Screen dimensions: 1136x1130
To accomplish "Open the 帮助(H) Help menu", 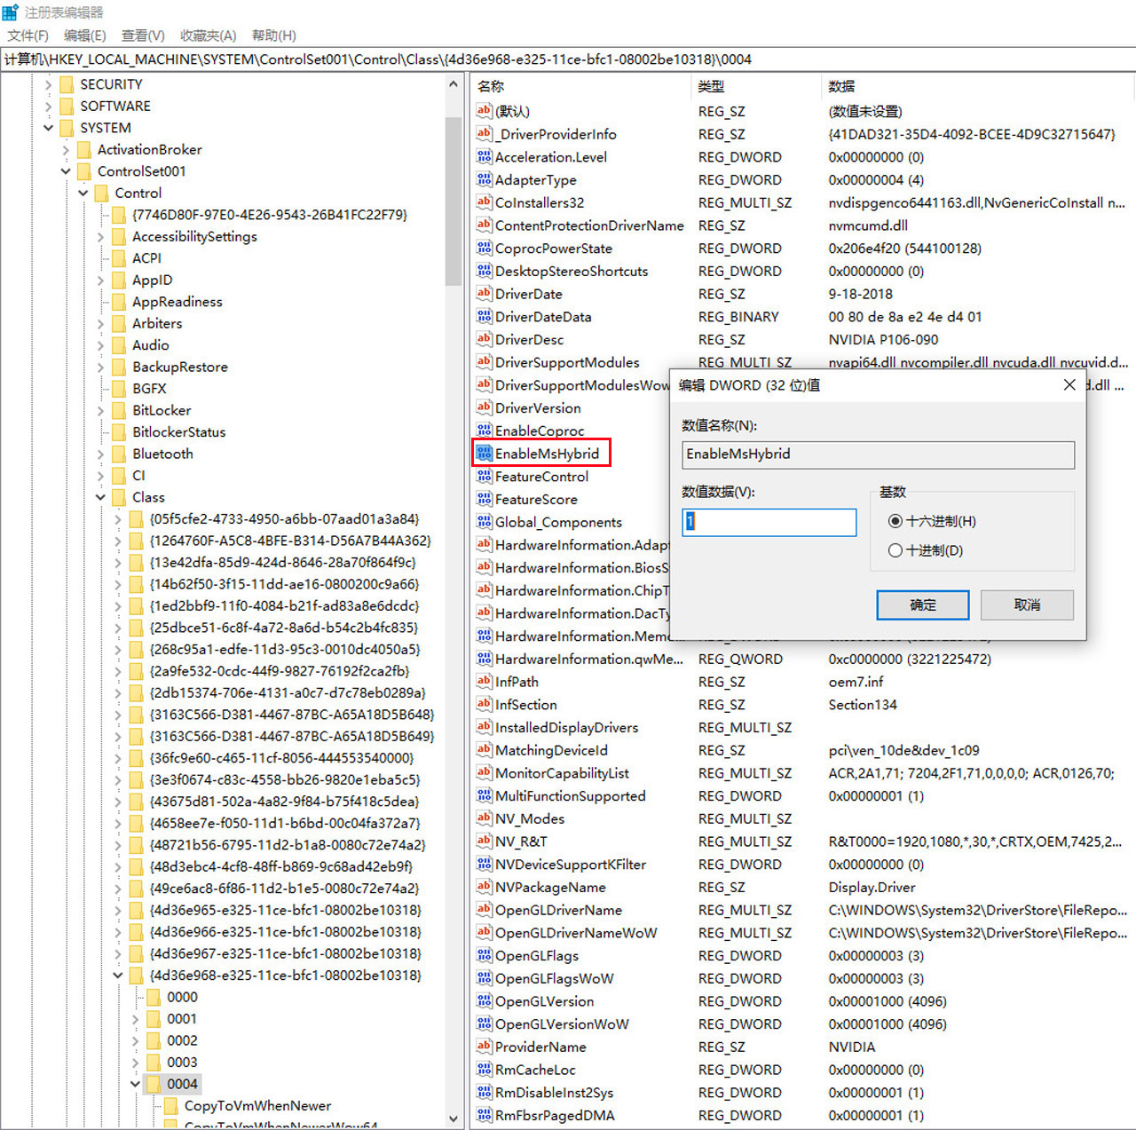I will pos(273,36).
